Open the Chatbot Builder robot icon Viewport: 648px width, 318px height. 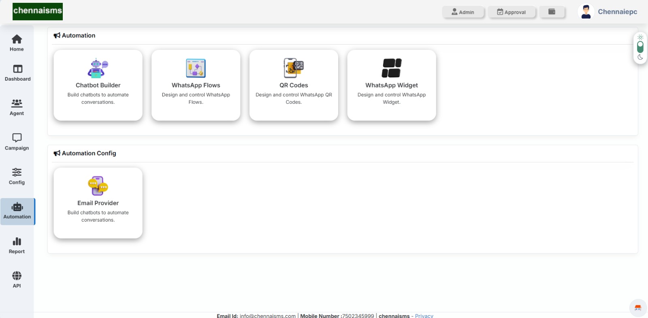click(98, 68)
